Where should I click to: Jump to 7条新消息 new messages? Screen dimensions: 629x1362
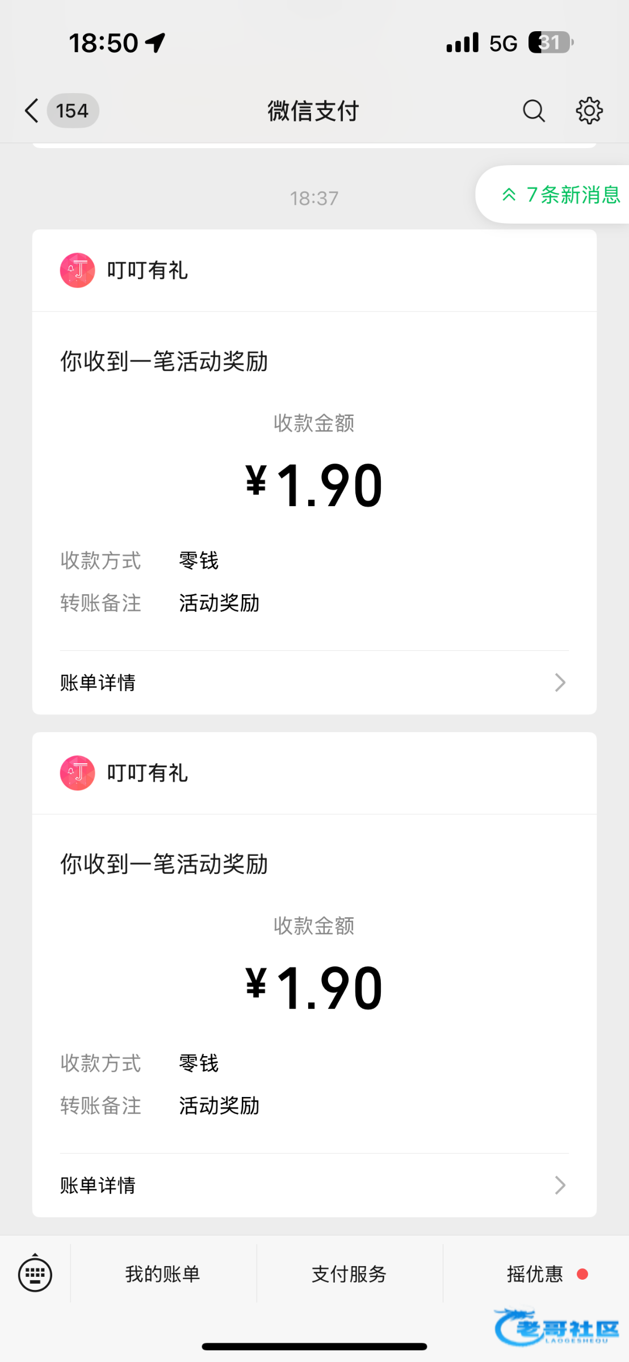[562, 195]
